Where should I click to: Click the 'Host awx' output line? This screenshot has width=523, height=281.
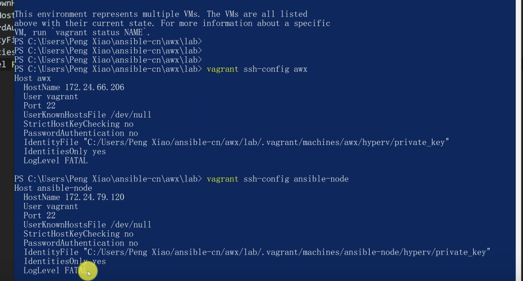click(x=33, y=78)
